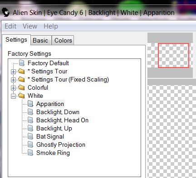Expand the * Settings Tour (Fixed Scaling) folder
The image size is (196, 178).
coord(14,80)
